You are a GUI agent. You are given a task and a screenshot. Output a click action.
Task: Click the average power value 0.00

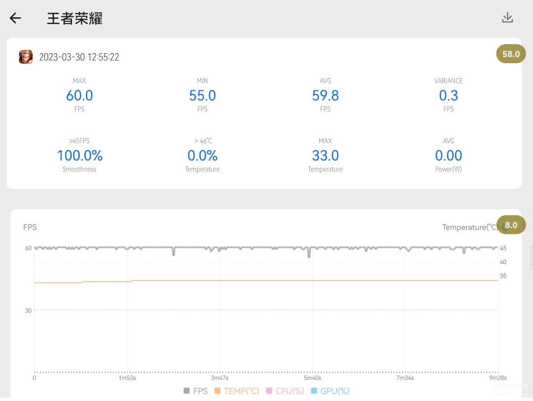pyautogui.click(x=449, y=156)
